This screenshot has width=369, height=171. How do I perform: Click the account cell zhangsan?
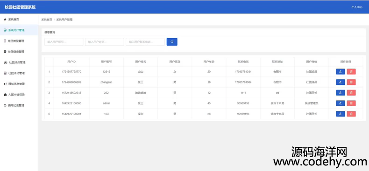106,82
